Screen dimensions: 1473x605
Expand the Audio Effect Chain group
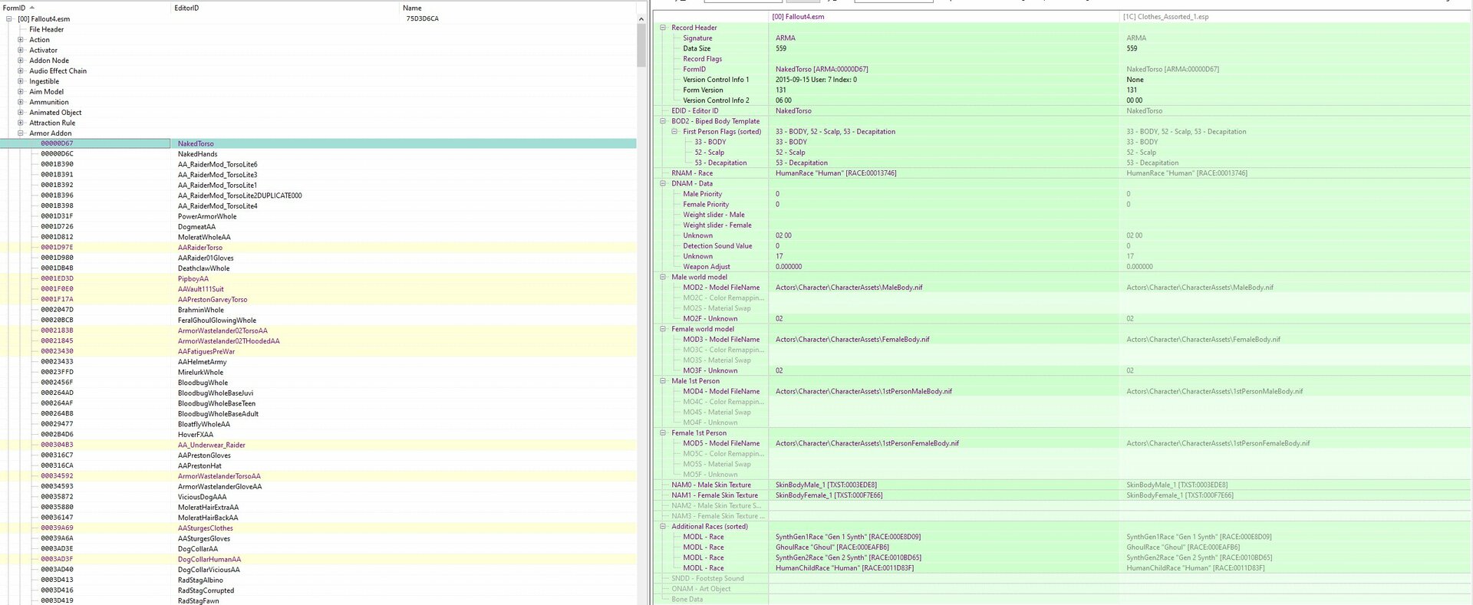[x=21, y=71]
